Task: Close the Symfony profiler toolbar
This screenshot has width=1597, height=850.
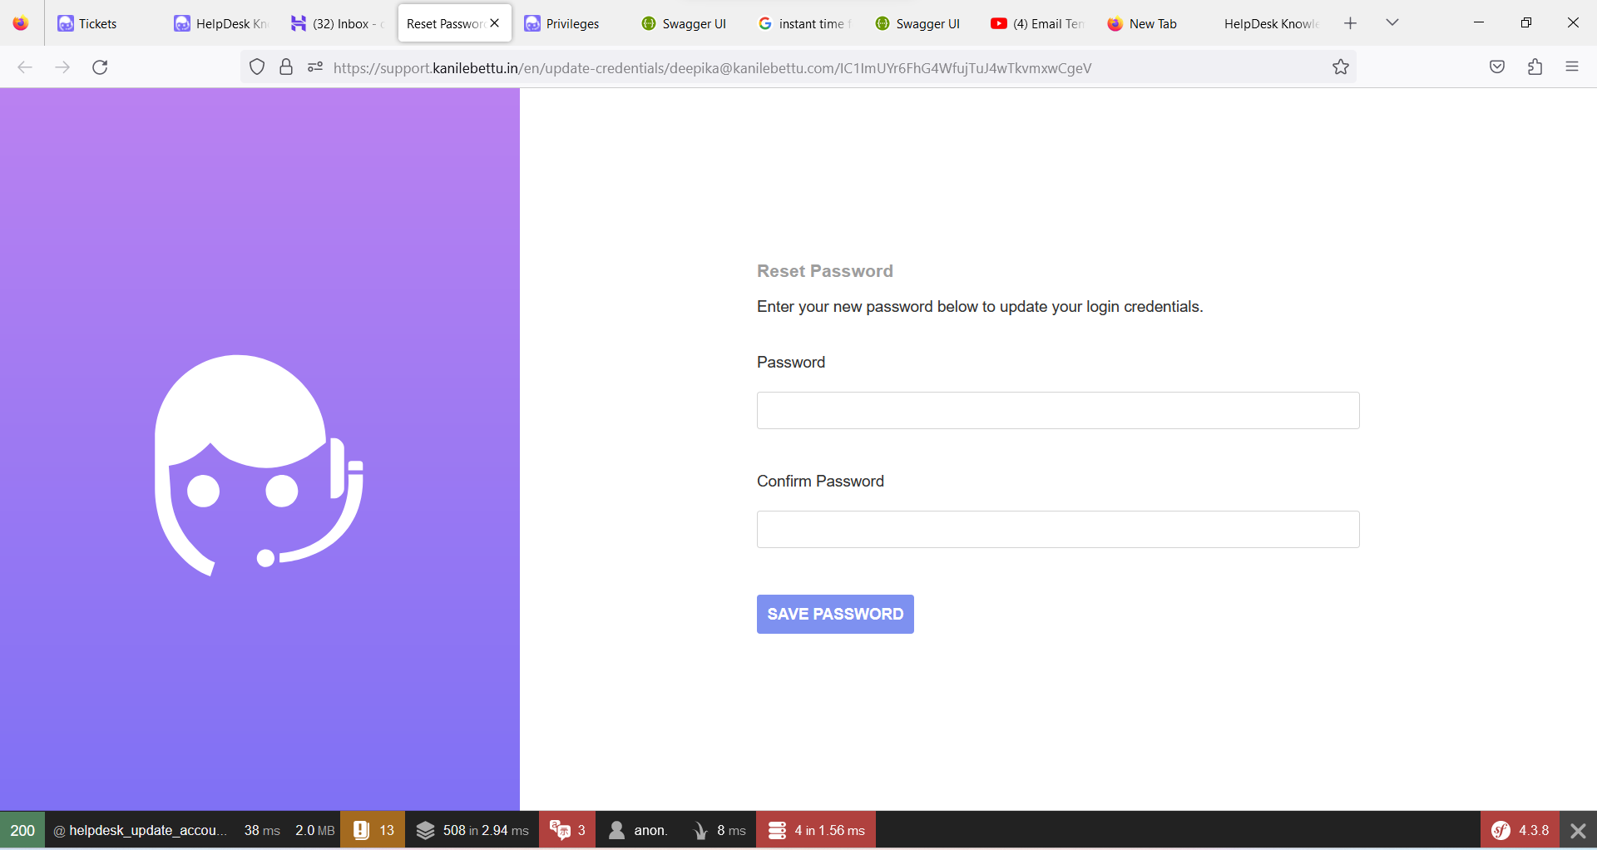Action: point(1578,830)
